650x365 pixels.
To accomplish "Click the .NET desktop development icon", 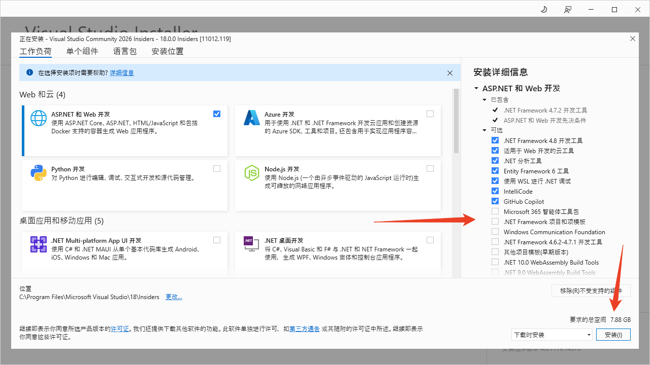I will click(252, 244).
